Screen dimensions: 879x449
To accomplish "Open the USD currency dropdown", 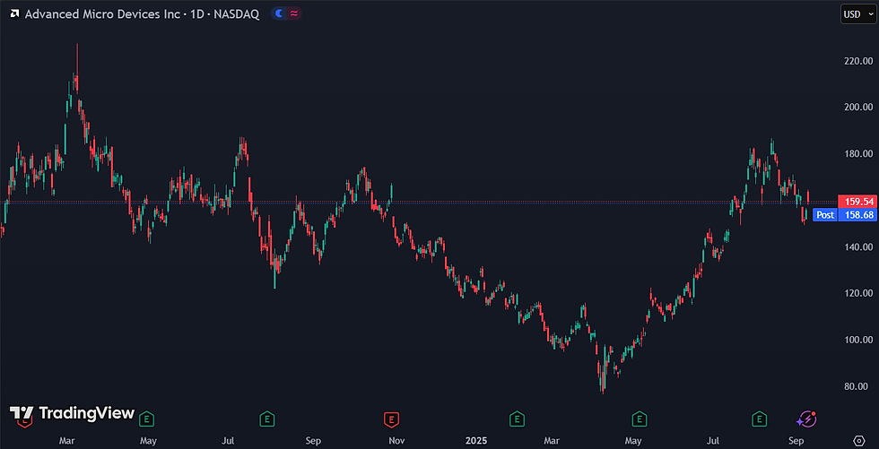I will click(857, 14).
